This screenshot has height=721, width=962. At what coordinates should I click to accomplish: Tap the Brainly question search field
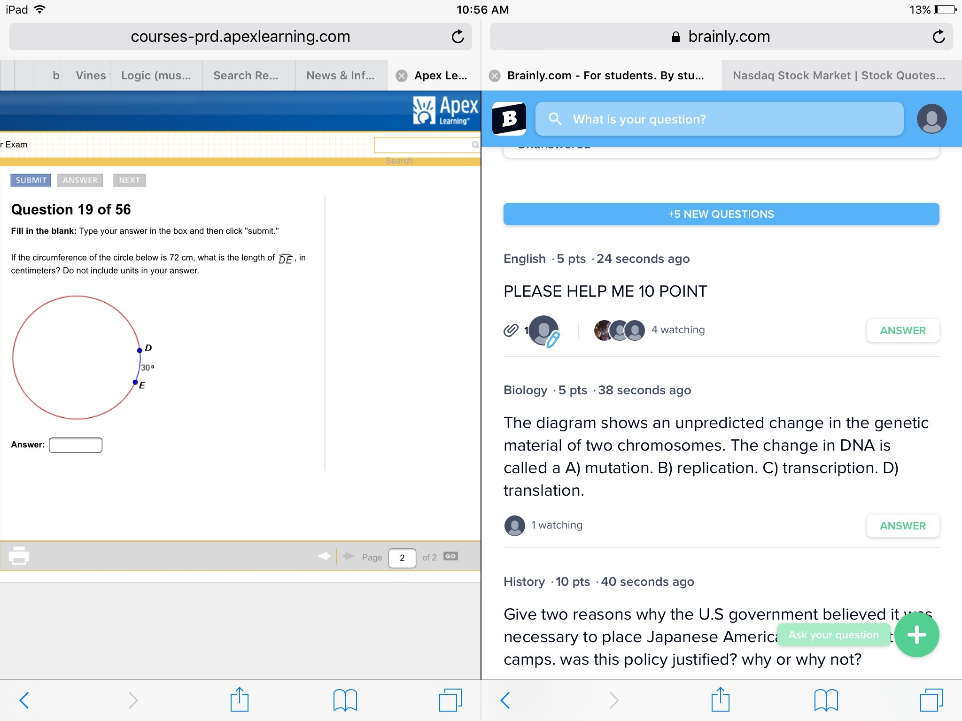pyautogui.click(x=719, y=119)
